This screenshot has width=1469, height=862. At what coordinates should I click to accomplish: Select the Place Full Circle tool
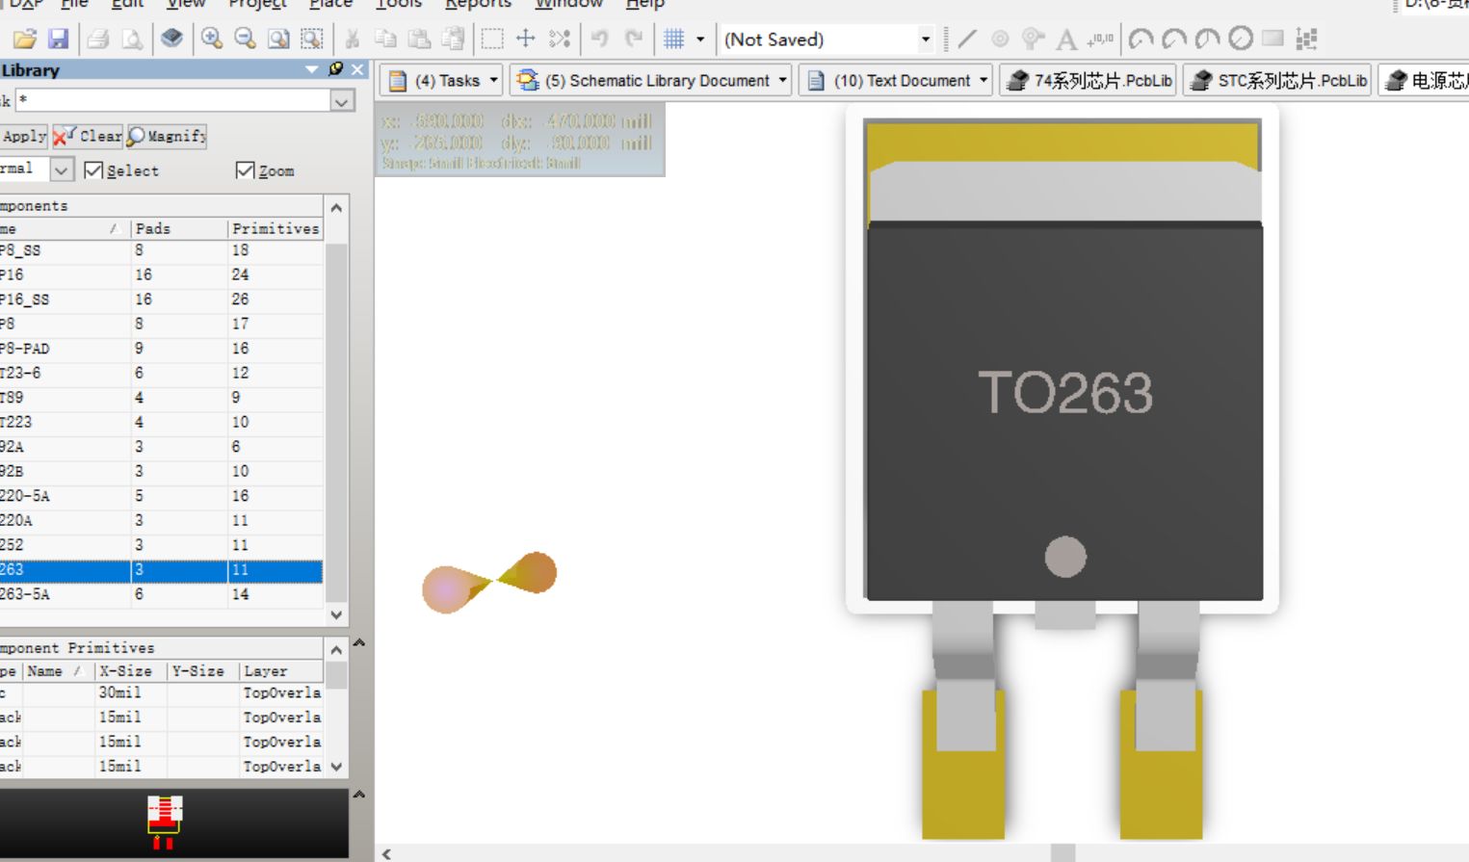(x=1241, y=39)
